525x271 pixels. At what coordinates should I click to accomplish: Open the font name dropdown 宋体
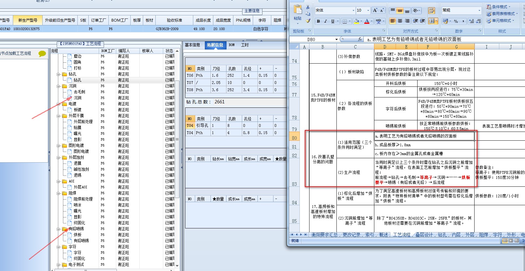(353, 10)
